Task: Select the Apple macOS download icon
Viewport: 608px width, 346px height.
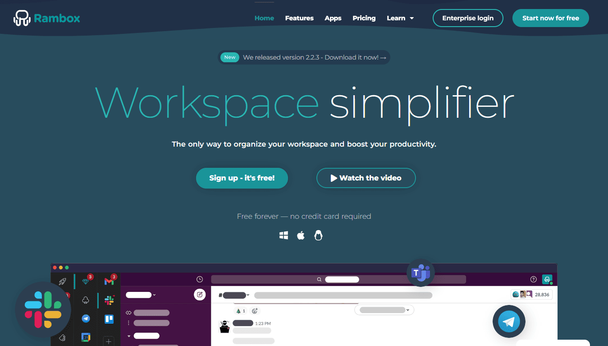Action: pos(301,235)
